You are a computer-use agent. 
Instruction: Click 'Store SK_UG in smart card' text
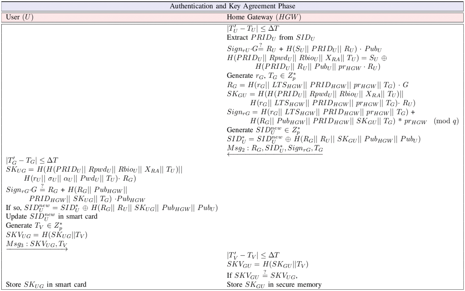[x=46, y=285]
